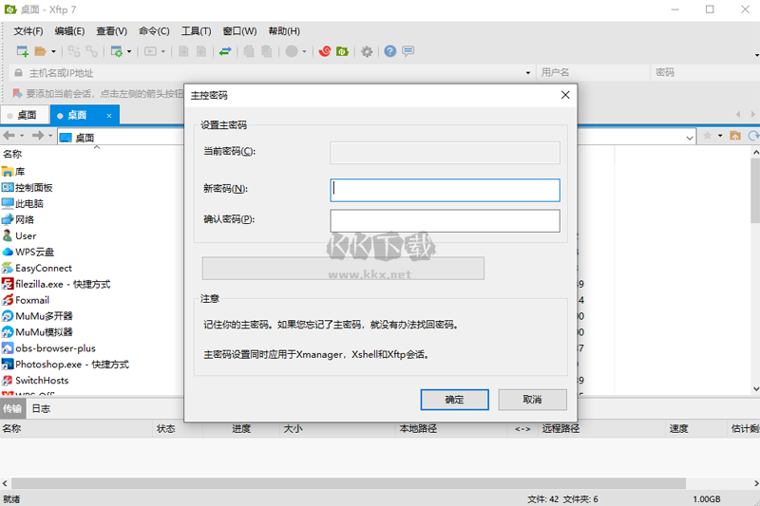The width and height of the screenshot is (760, 506).
Task: Click the transfer-right toolbar icon
Action: [x=201, y=51]
